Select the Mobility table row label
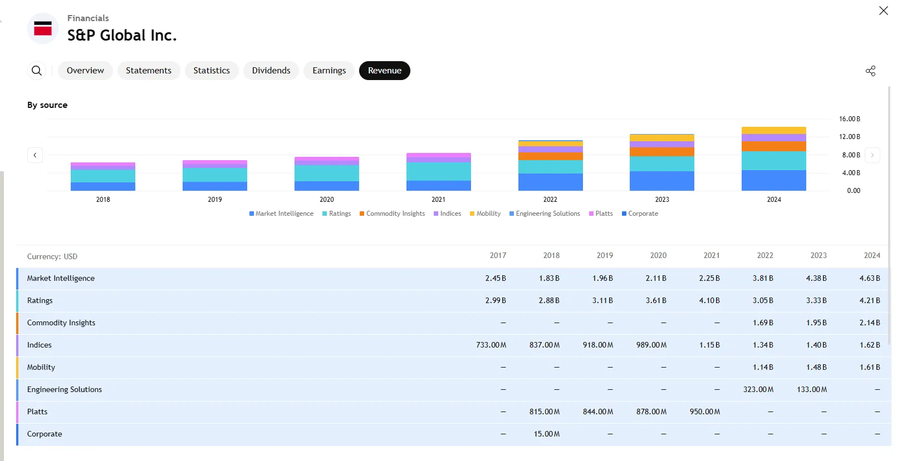Screen dimensions: 897x461 coord(41,368)
